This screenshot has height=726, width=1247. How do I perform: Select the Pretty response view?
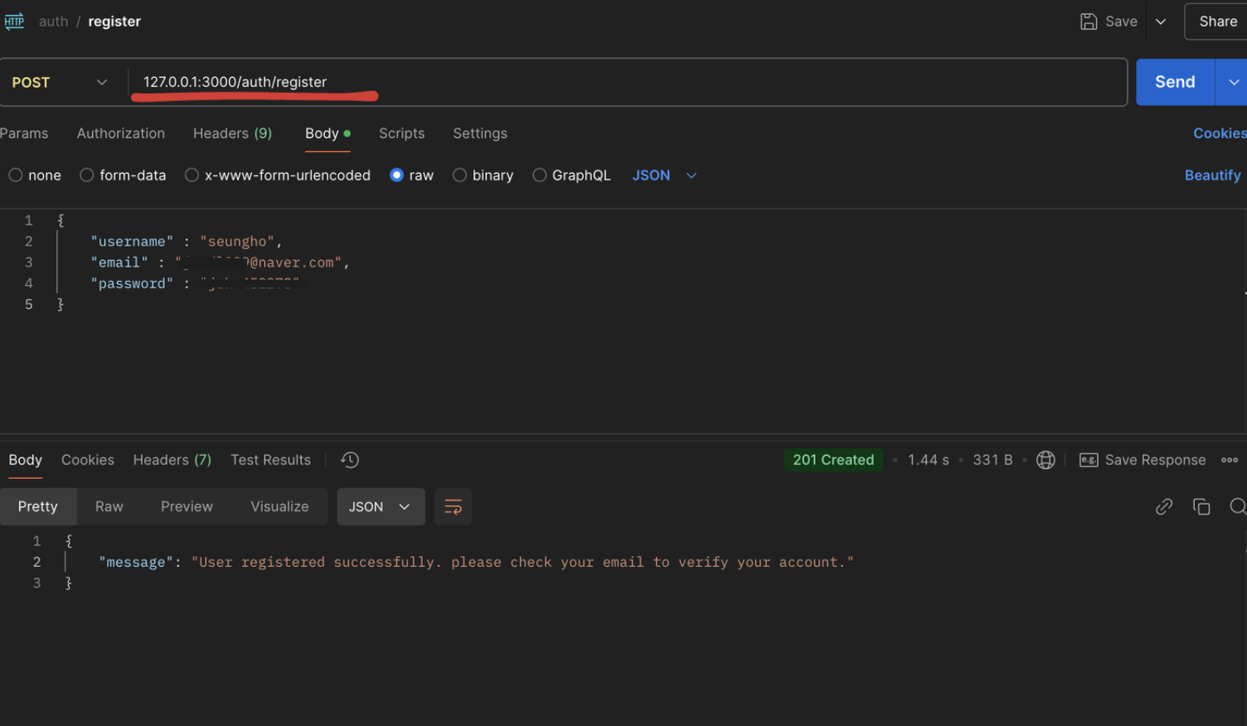(x=38, y=506)
